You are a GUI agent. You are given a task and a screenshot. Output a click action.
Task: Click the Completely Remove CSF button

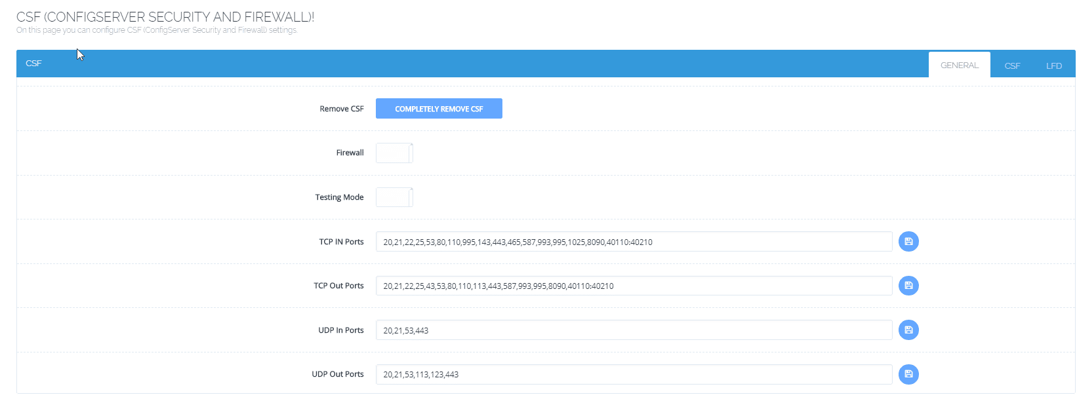439,109
